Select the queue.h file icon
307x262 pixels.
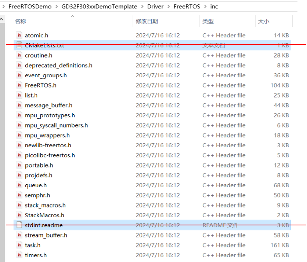tap(19, 185)
